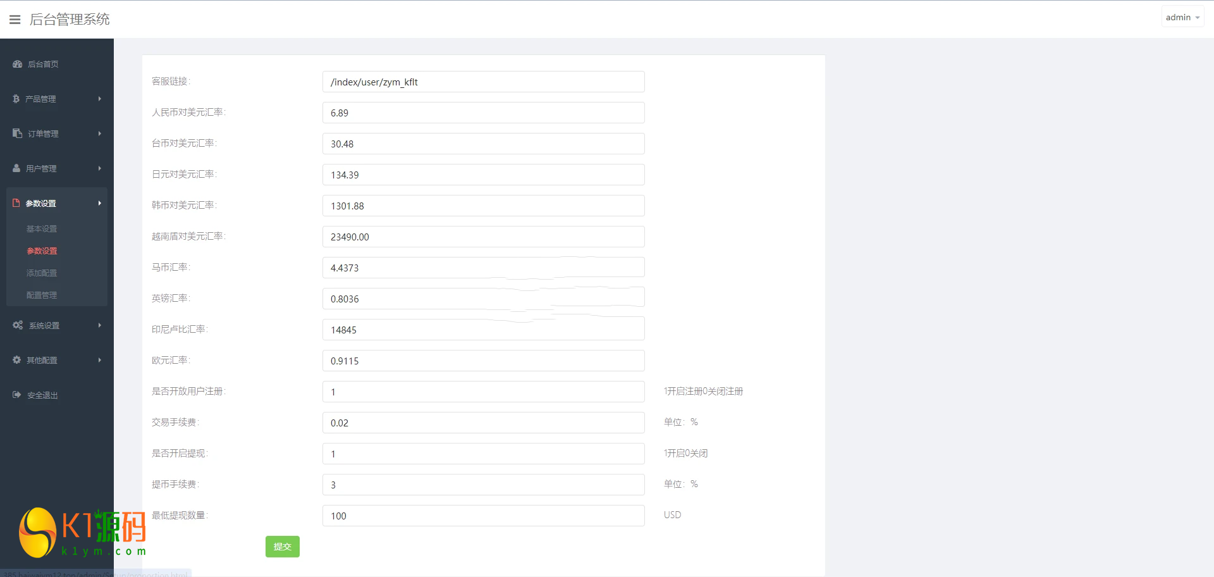Expand the 产品管理 submenu arrow
Image resolution: width=1214 pixels, height=577 pixels.
pos(100,99)
